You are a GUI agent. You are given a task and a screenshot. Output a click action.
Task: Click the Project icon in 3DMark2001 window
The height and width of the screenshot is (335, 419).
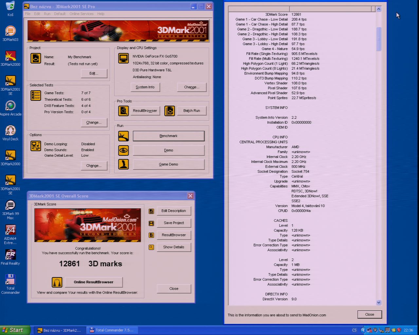pyautogui.click(x=36, y=58)
